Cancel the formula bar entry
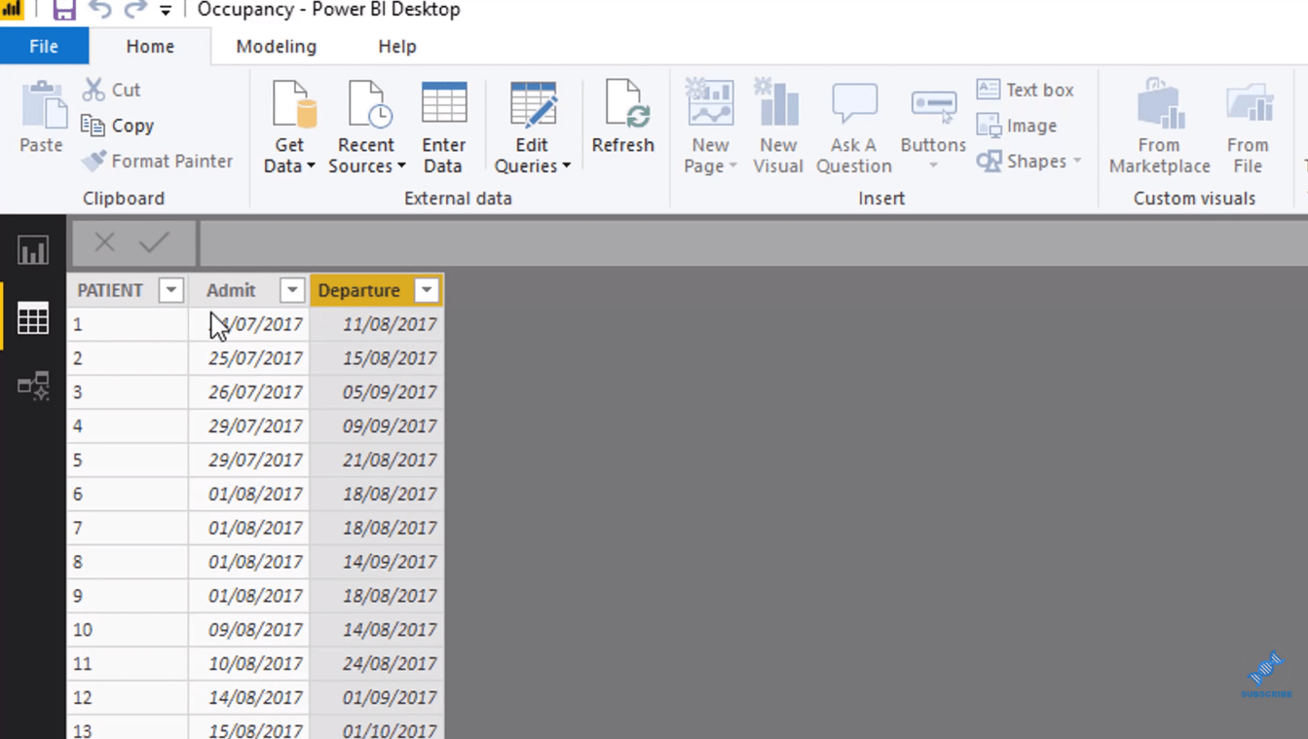 coord(104,242)
